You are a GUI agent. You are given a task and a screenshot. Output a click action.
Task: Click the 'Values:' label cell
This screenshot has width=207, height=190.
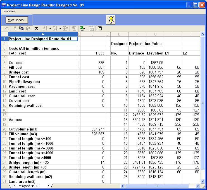click(x=43, y=120)
